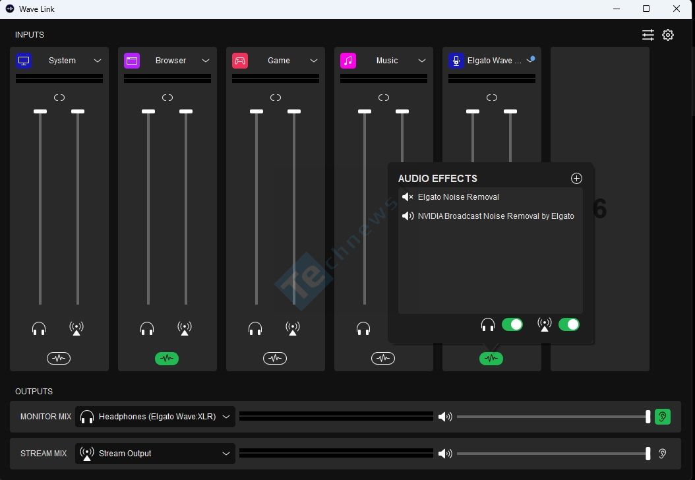Mute Game channel headphones monitor
The image size is (695, 480).
255,328
